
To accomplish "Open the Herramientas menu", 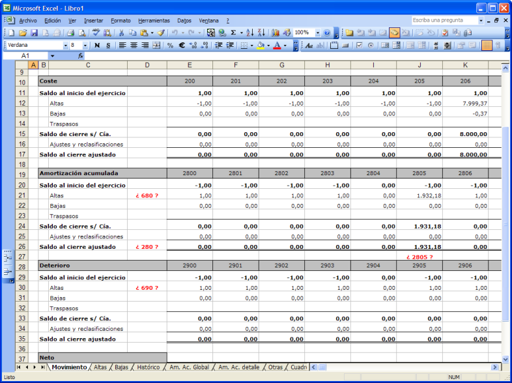I will (154, 21).
